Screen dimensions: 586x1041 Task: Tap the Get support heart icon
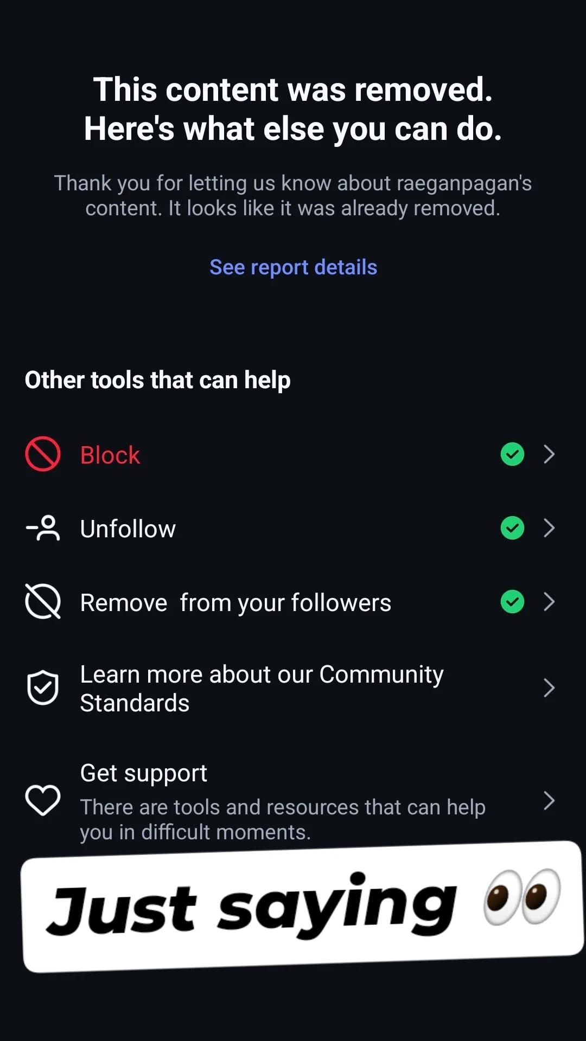tap(43, 800)
